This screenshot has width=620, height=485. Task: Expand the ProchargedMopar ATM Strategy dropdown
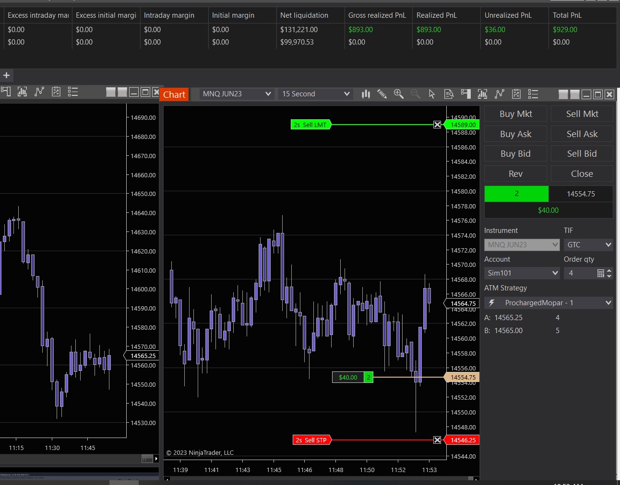tap(608, 303)
